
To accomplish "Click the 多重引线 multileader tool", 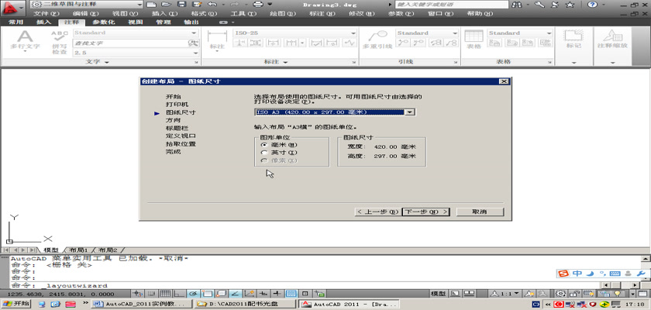I will tap(377, 40).
